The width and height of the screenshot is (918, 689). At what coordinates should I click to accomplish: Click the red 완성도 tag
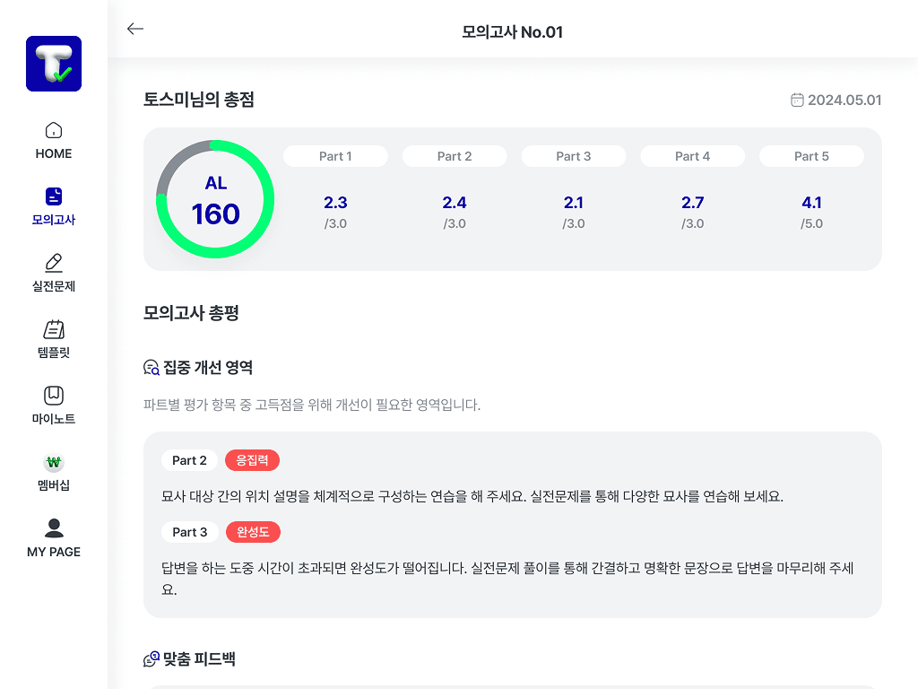point(253,532)
